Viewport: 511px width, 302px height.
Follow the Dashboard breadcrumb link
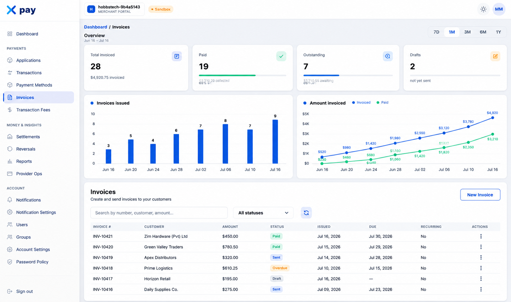pyautogui.click(x=96, y=27)
